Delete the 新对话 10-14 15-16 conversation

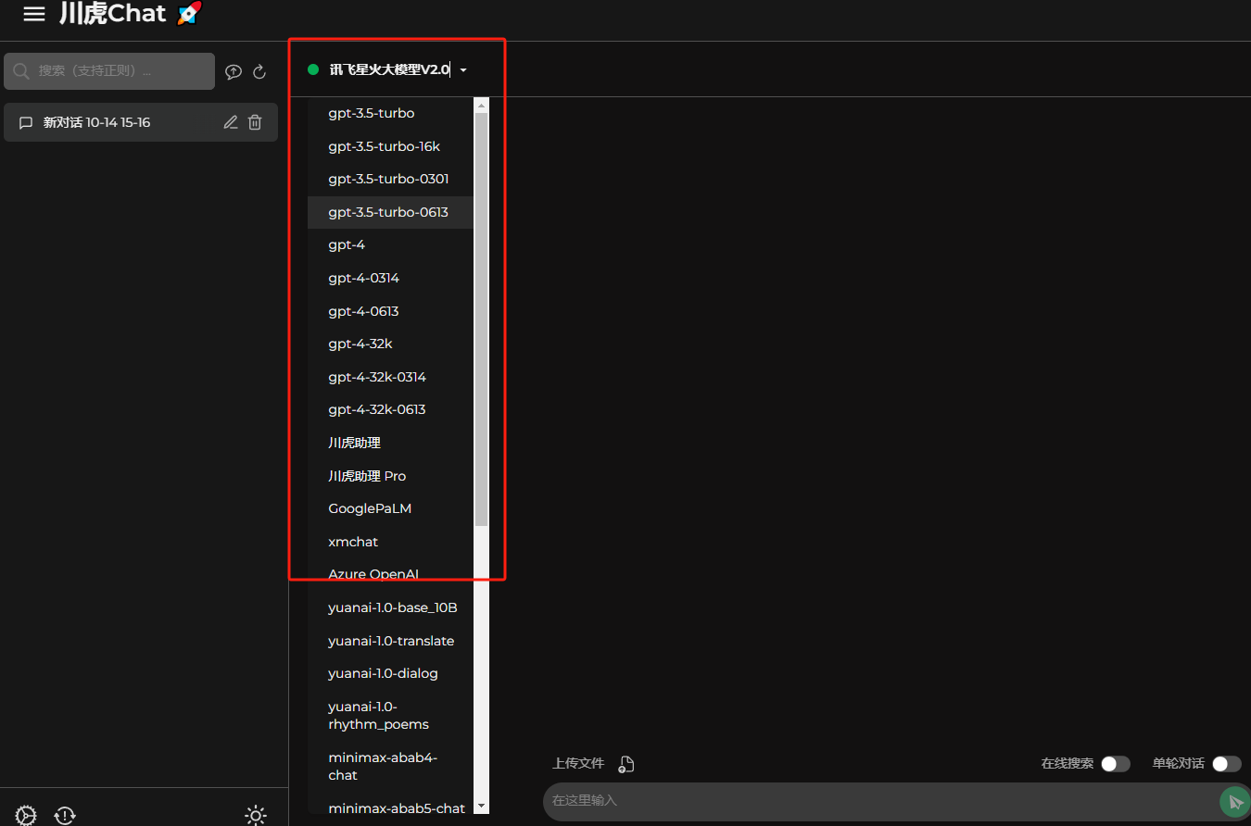255,122
